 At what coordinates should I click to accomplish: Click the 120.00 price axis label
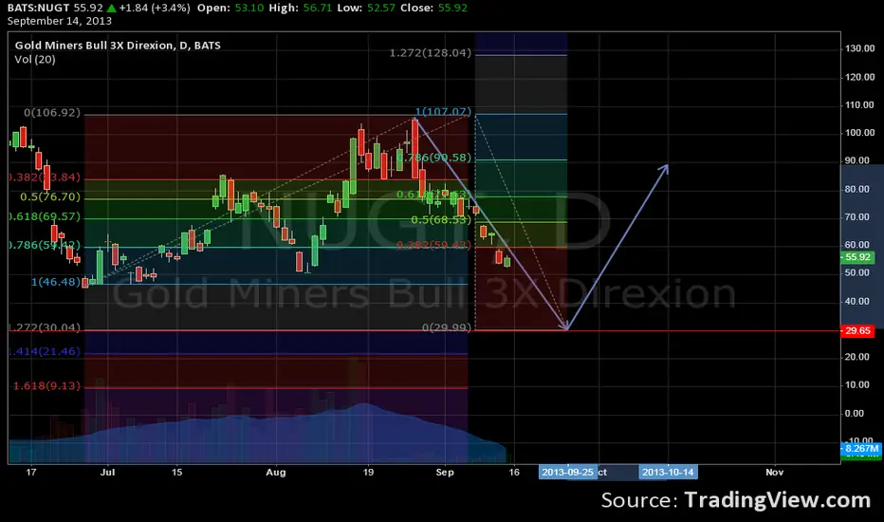pyautogui.click(x=859, y=77)
